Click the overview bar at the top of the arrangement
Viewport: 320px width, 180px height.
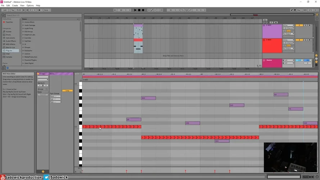199,15
